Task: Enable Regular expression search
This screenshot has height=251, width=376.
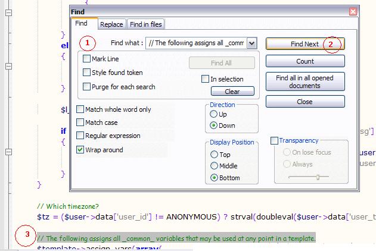Action: [x=80, y=136]
